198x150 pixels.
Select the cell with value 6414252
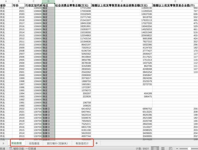click(73, 109)
